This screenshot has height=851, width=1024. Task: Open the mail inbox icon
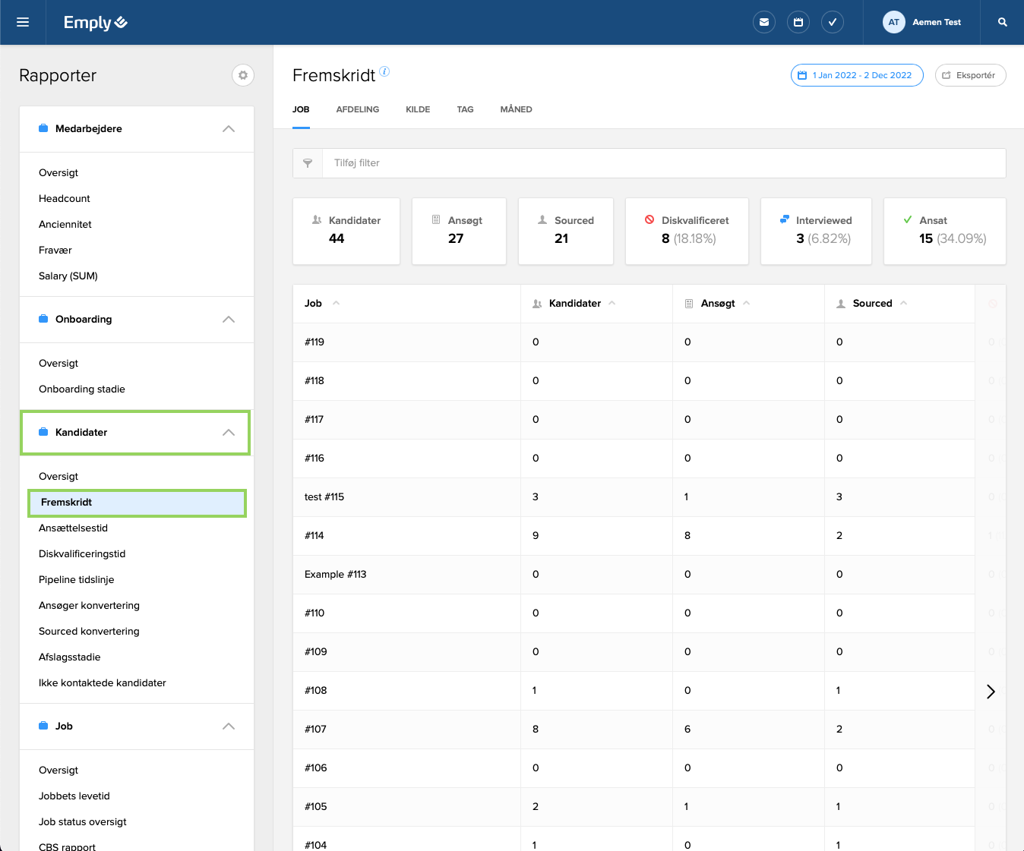(764, 22)
